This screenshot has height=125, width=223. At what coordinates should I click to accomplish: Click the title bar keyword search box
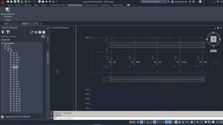(x=154, y=1)
